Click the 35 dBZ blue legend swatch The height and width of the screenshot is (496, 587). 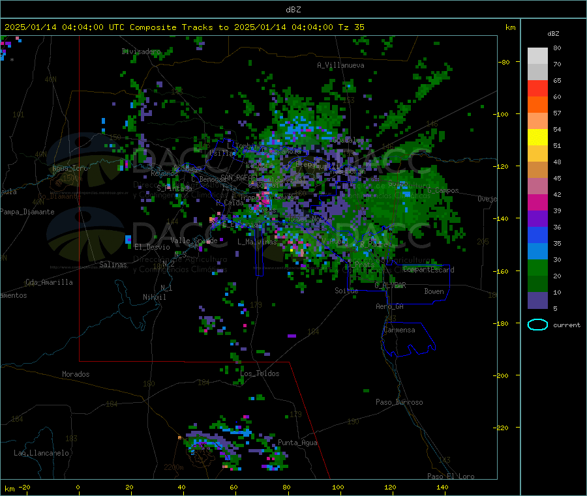pos(537,235)
